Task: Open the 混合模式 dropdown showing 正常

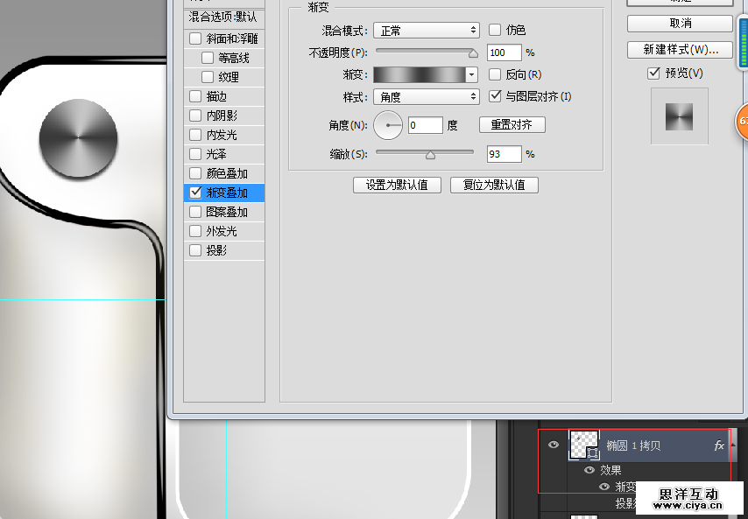Action: tap(426, 31)
